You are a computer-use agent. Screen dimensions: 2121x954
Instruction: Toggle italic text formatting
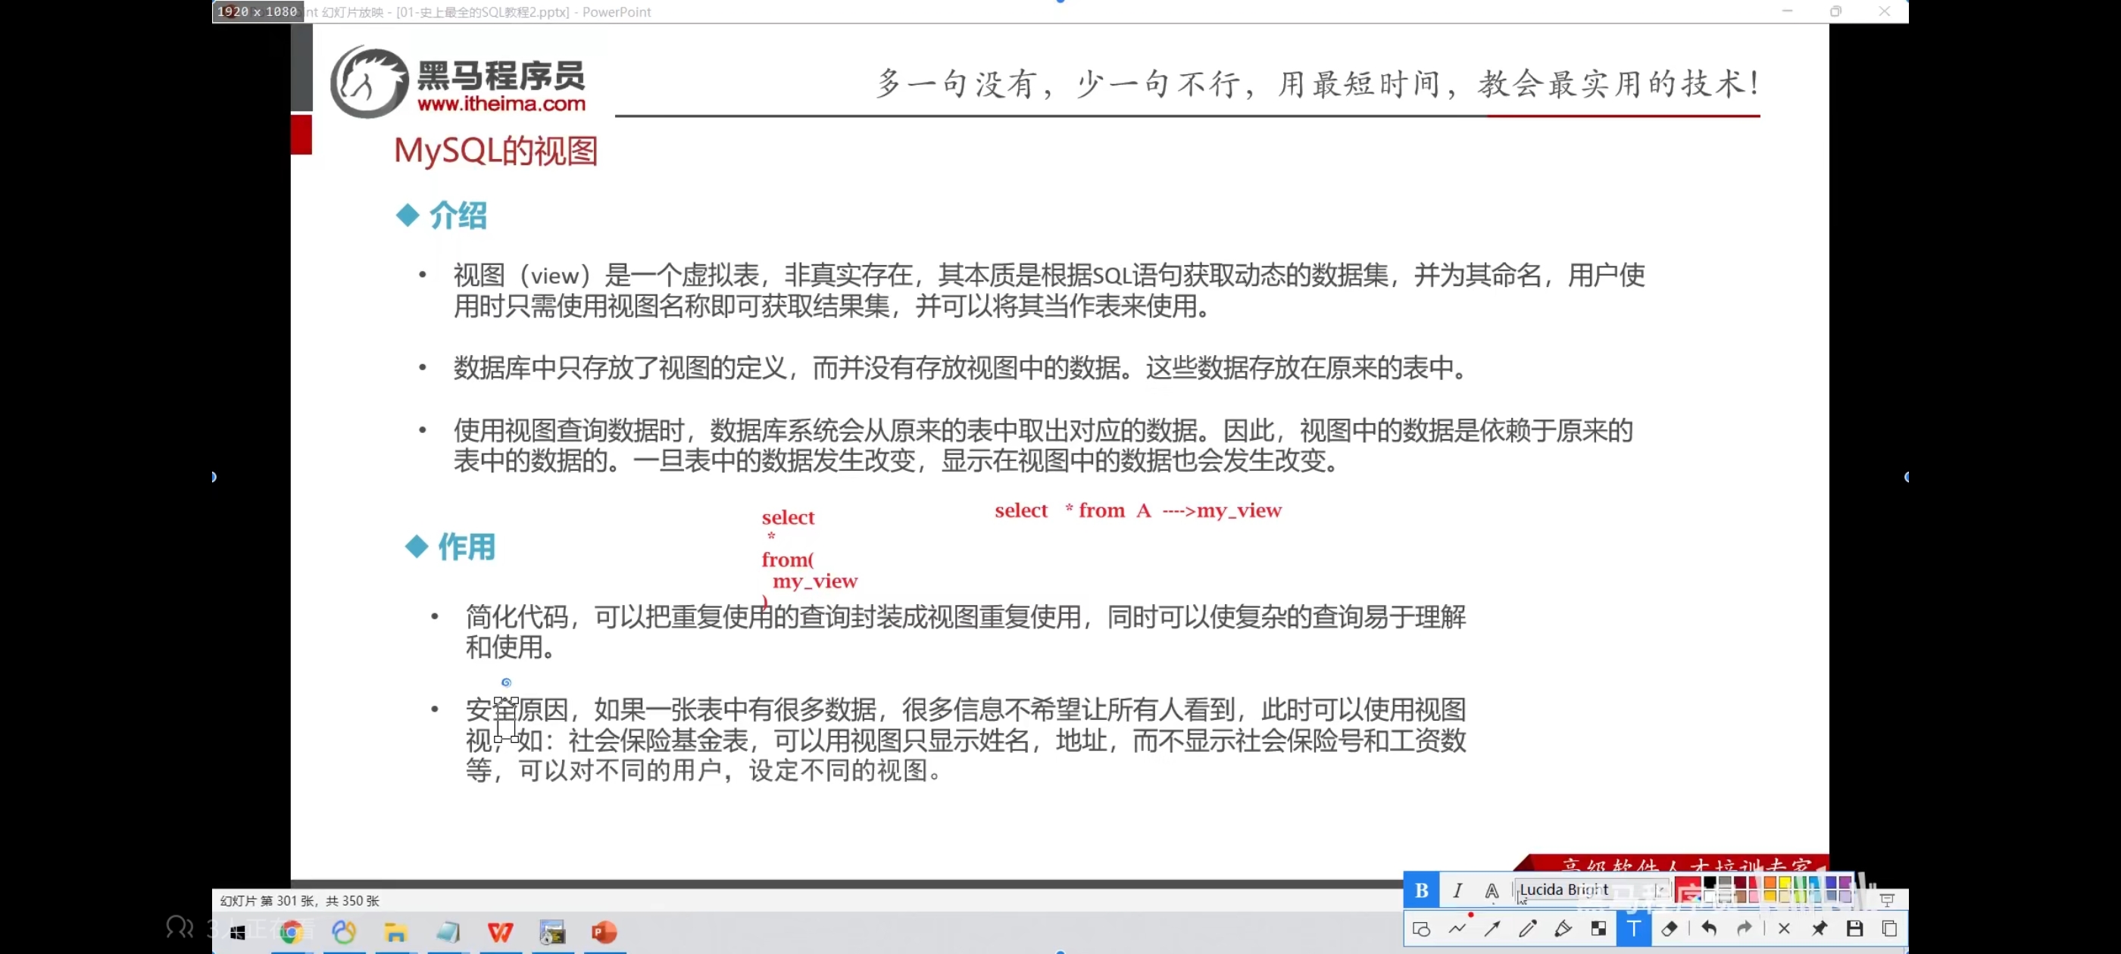1457,890
